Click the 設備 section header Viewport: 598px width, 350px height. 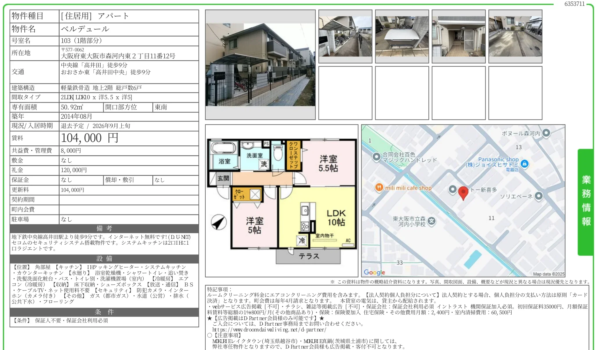click(104, 259)
